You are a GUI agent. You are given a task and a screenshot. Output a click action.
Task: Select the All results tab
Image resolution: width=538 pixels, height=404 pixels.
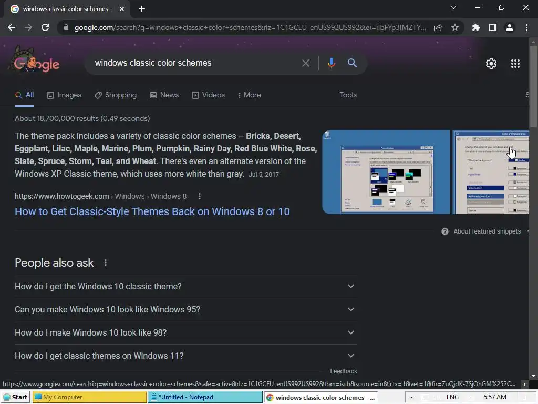24,95
